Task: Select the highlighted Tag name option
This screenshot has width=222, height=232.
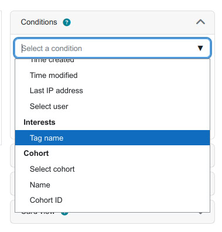Action: 112,138
